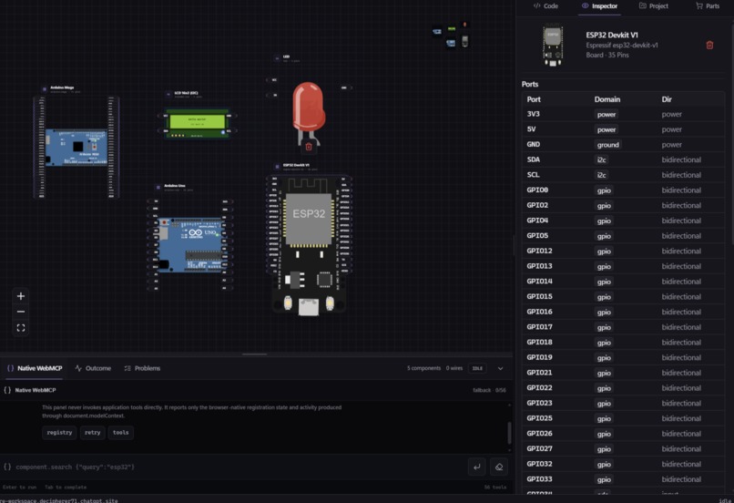The width and height of the screenshot is (734, 503).
Task: Click the retry button
Action: pyautogui.click(x=92, y=432)
